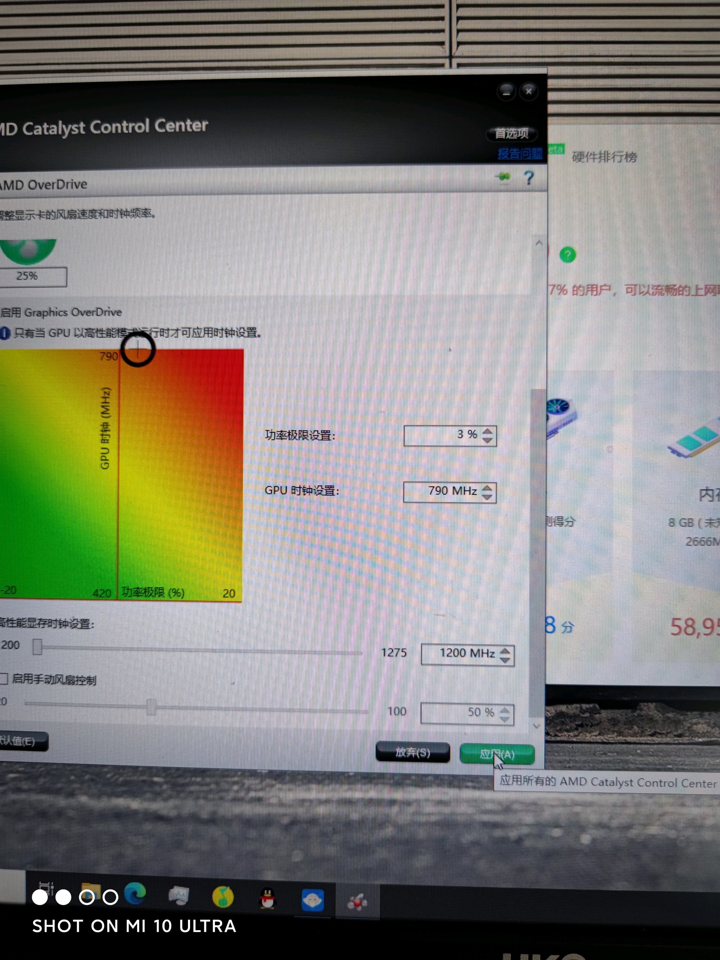Click the 报告问题 link
The image size is (720, 960).
(x=520, y=154)
